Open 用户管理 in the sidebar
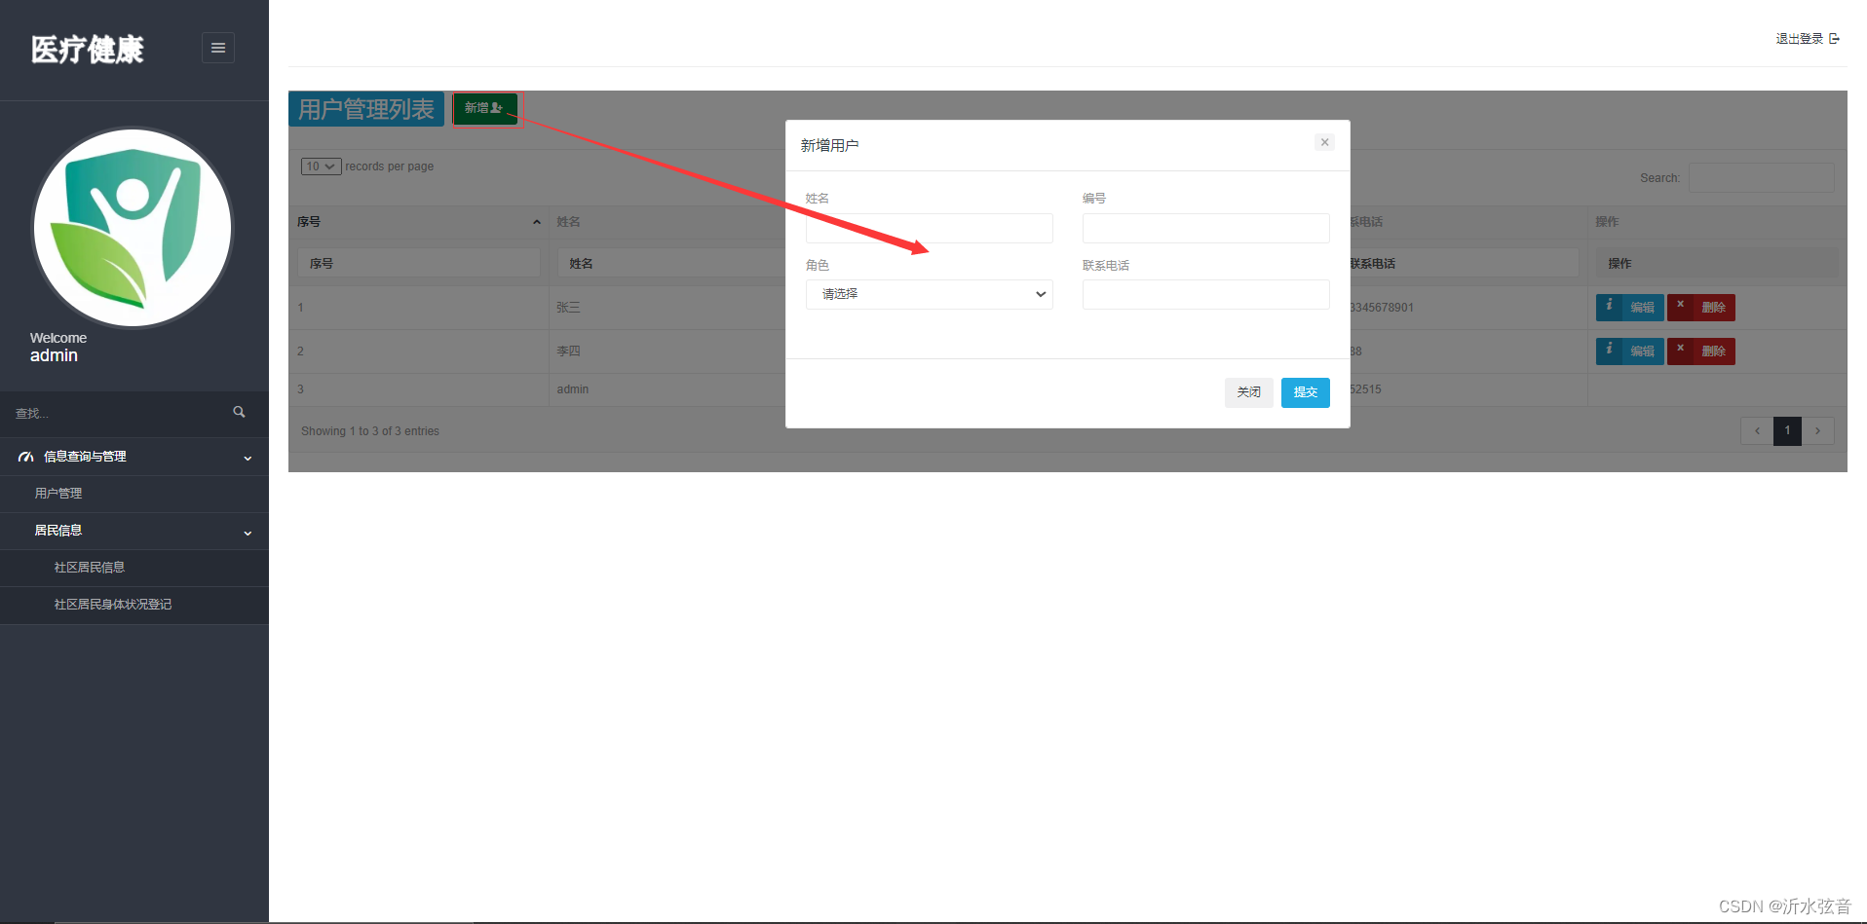 pos(58,494)
